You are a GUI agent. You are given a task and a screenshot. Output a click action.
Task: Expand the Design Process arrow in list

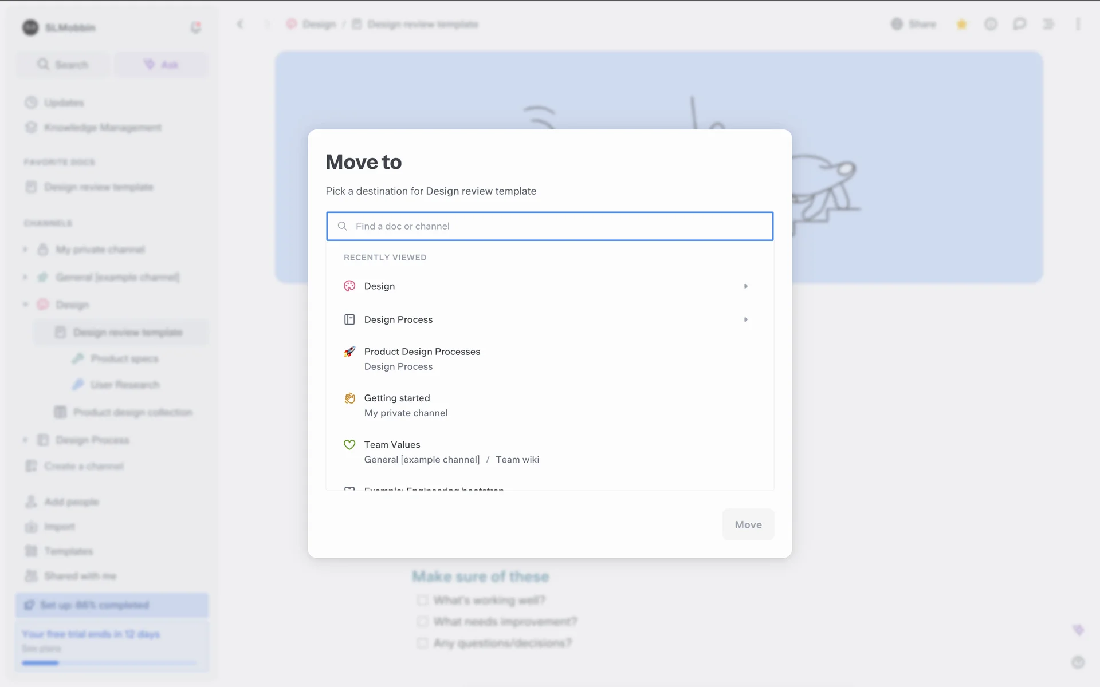[x=745, y=319]
